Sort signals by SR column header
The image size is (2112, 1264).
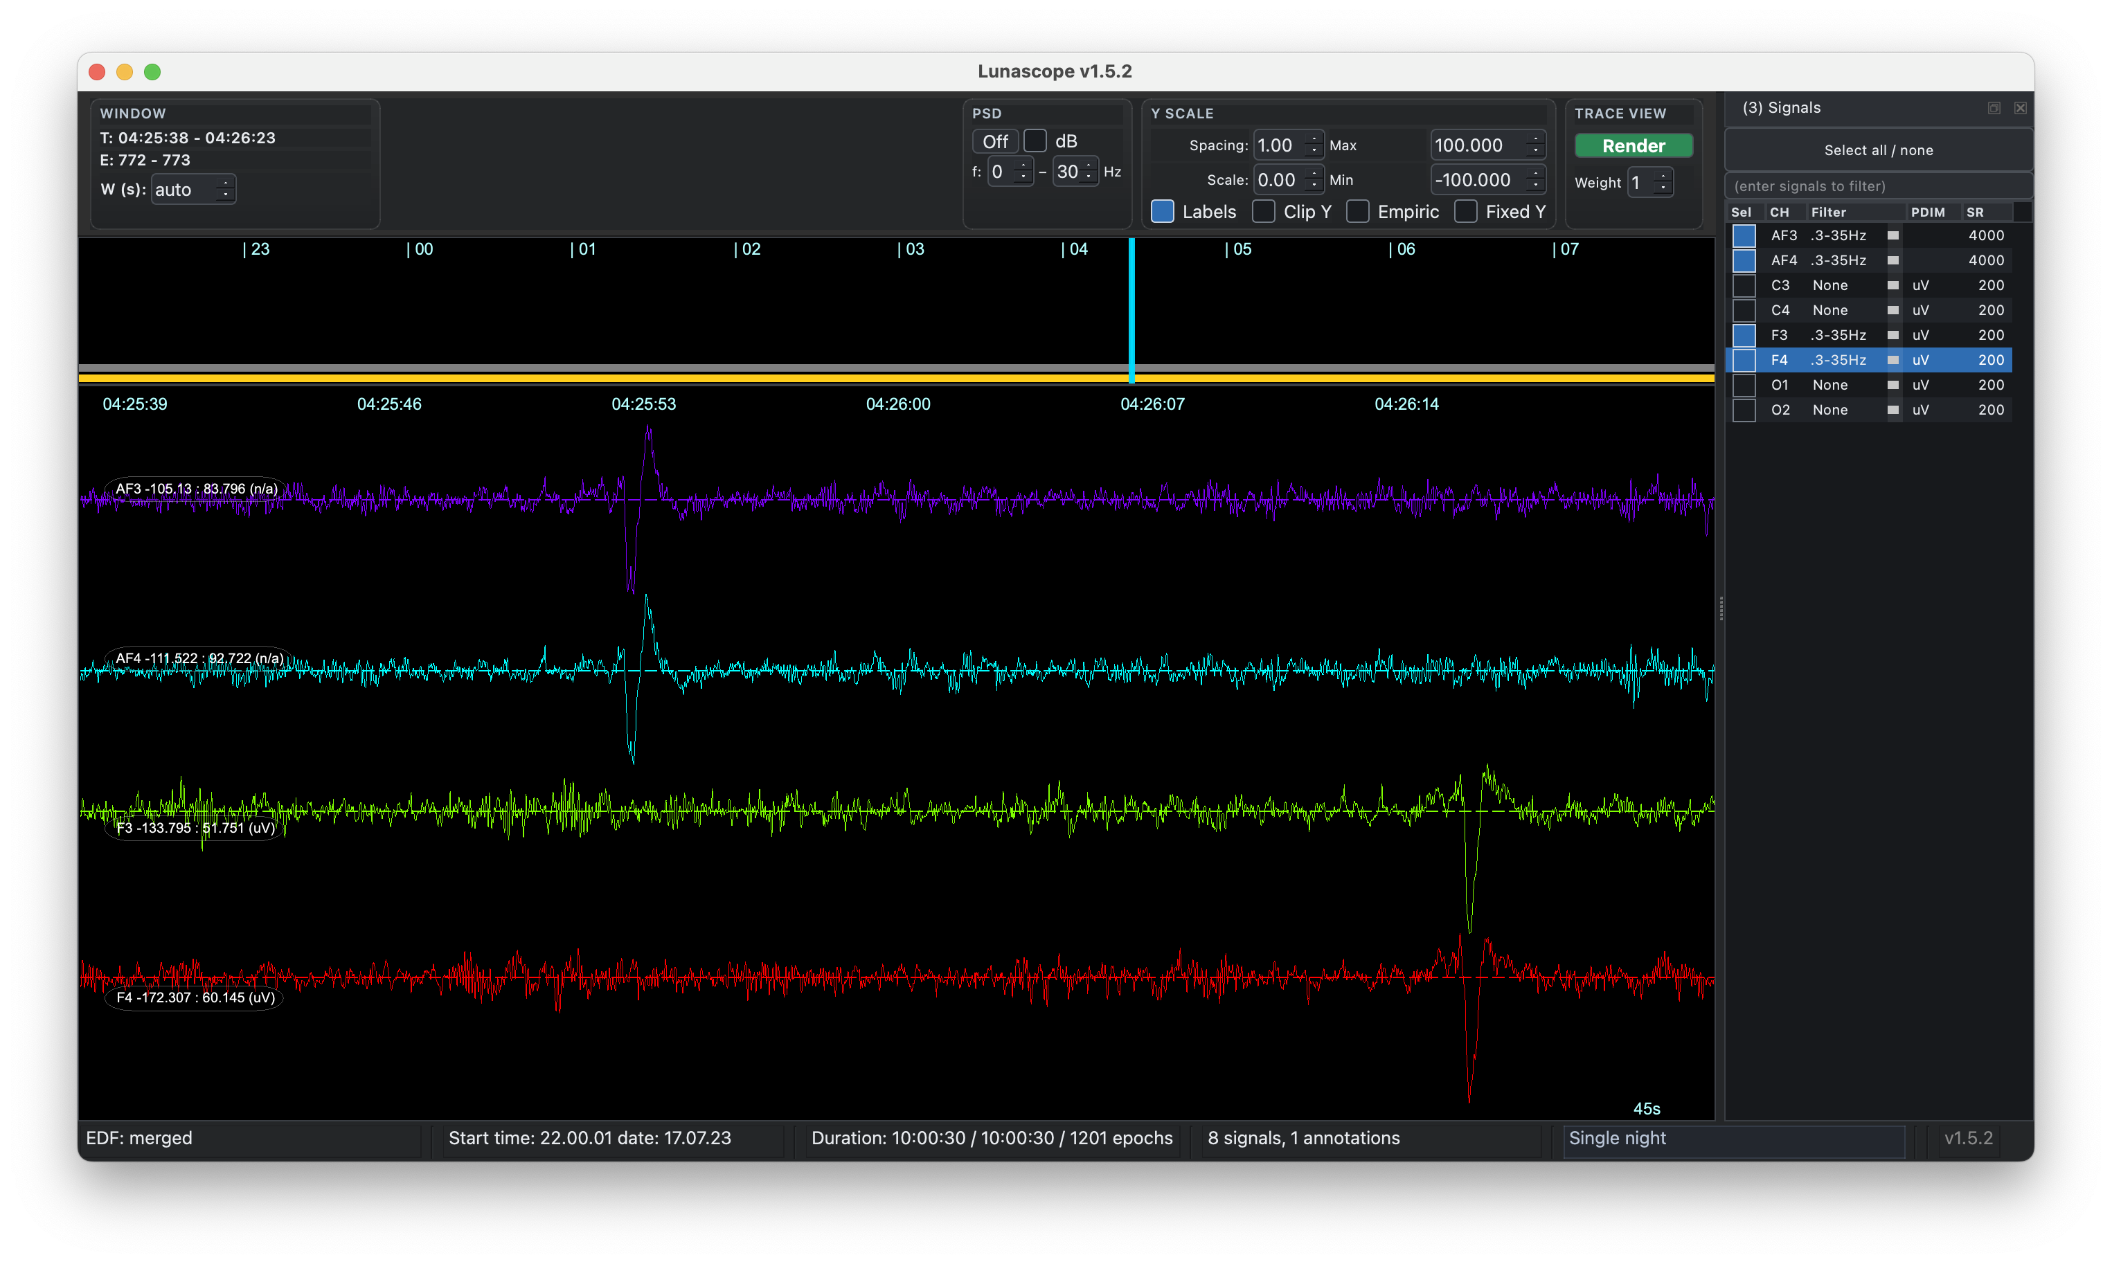1975,212
